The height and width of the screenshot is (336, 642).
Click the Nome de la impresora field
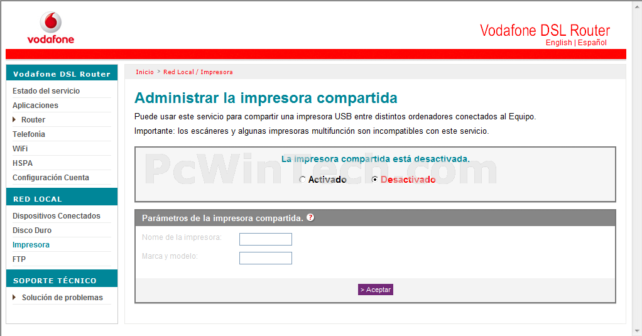(266, 239)
